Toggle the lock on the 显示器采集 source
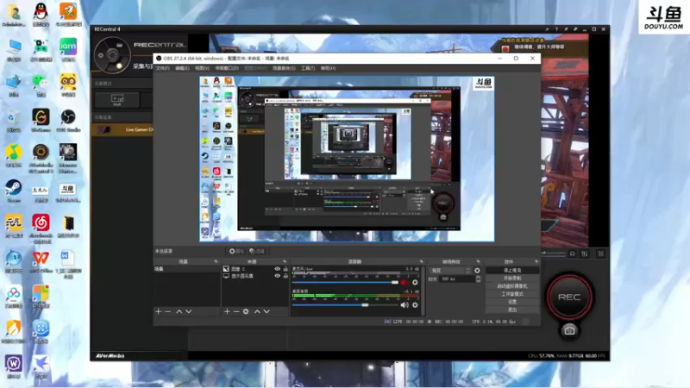The width and height of the screenshot is (690, 388). (x=285, y=276)
